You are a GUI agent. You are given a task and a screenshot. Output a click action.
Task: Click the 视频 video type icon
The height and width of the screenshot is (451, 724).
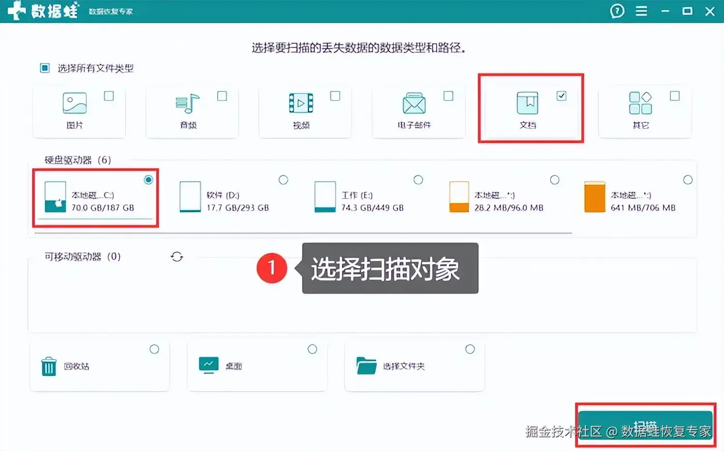click(301, 103)
